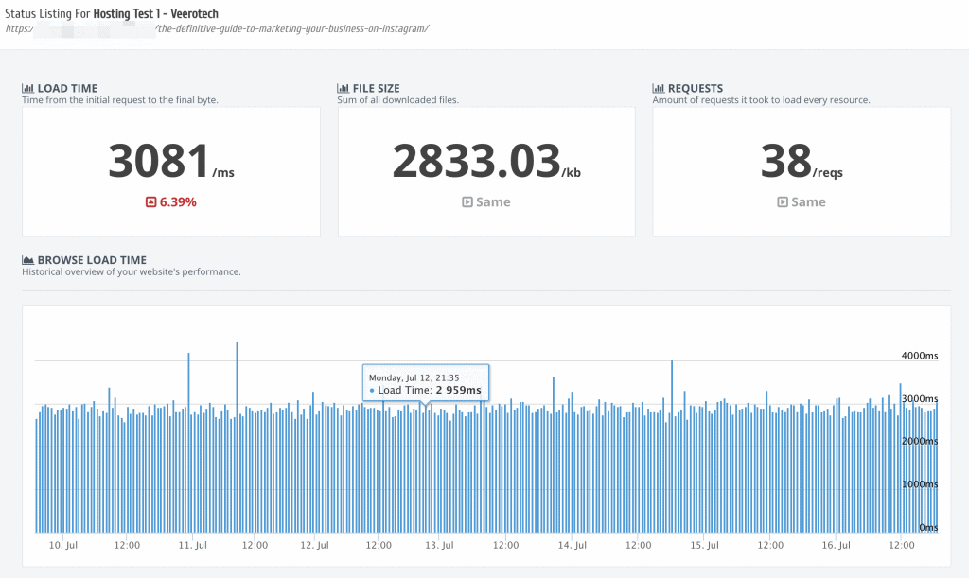Click the bar chart icon beside LOAD TIME
Screen dimensions: 969x578
[x=28, y=89]
